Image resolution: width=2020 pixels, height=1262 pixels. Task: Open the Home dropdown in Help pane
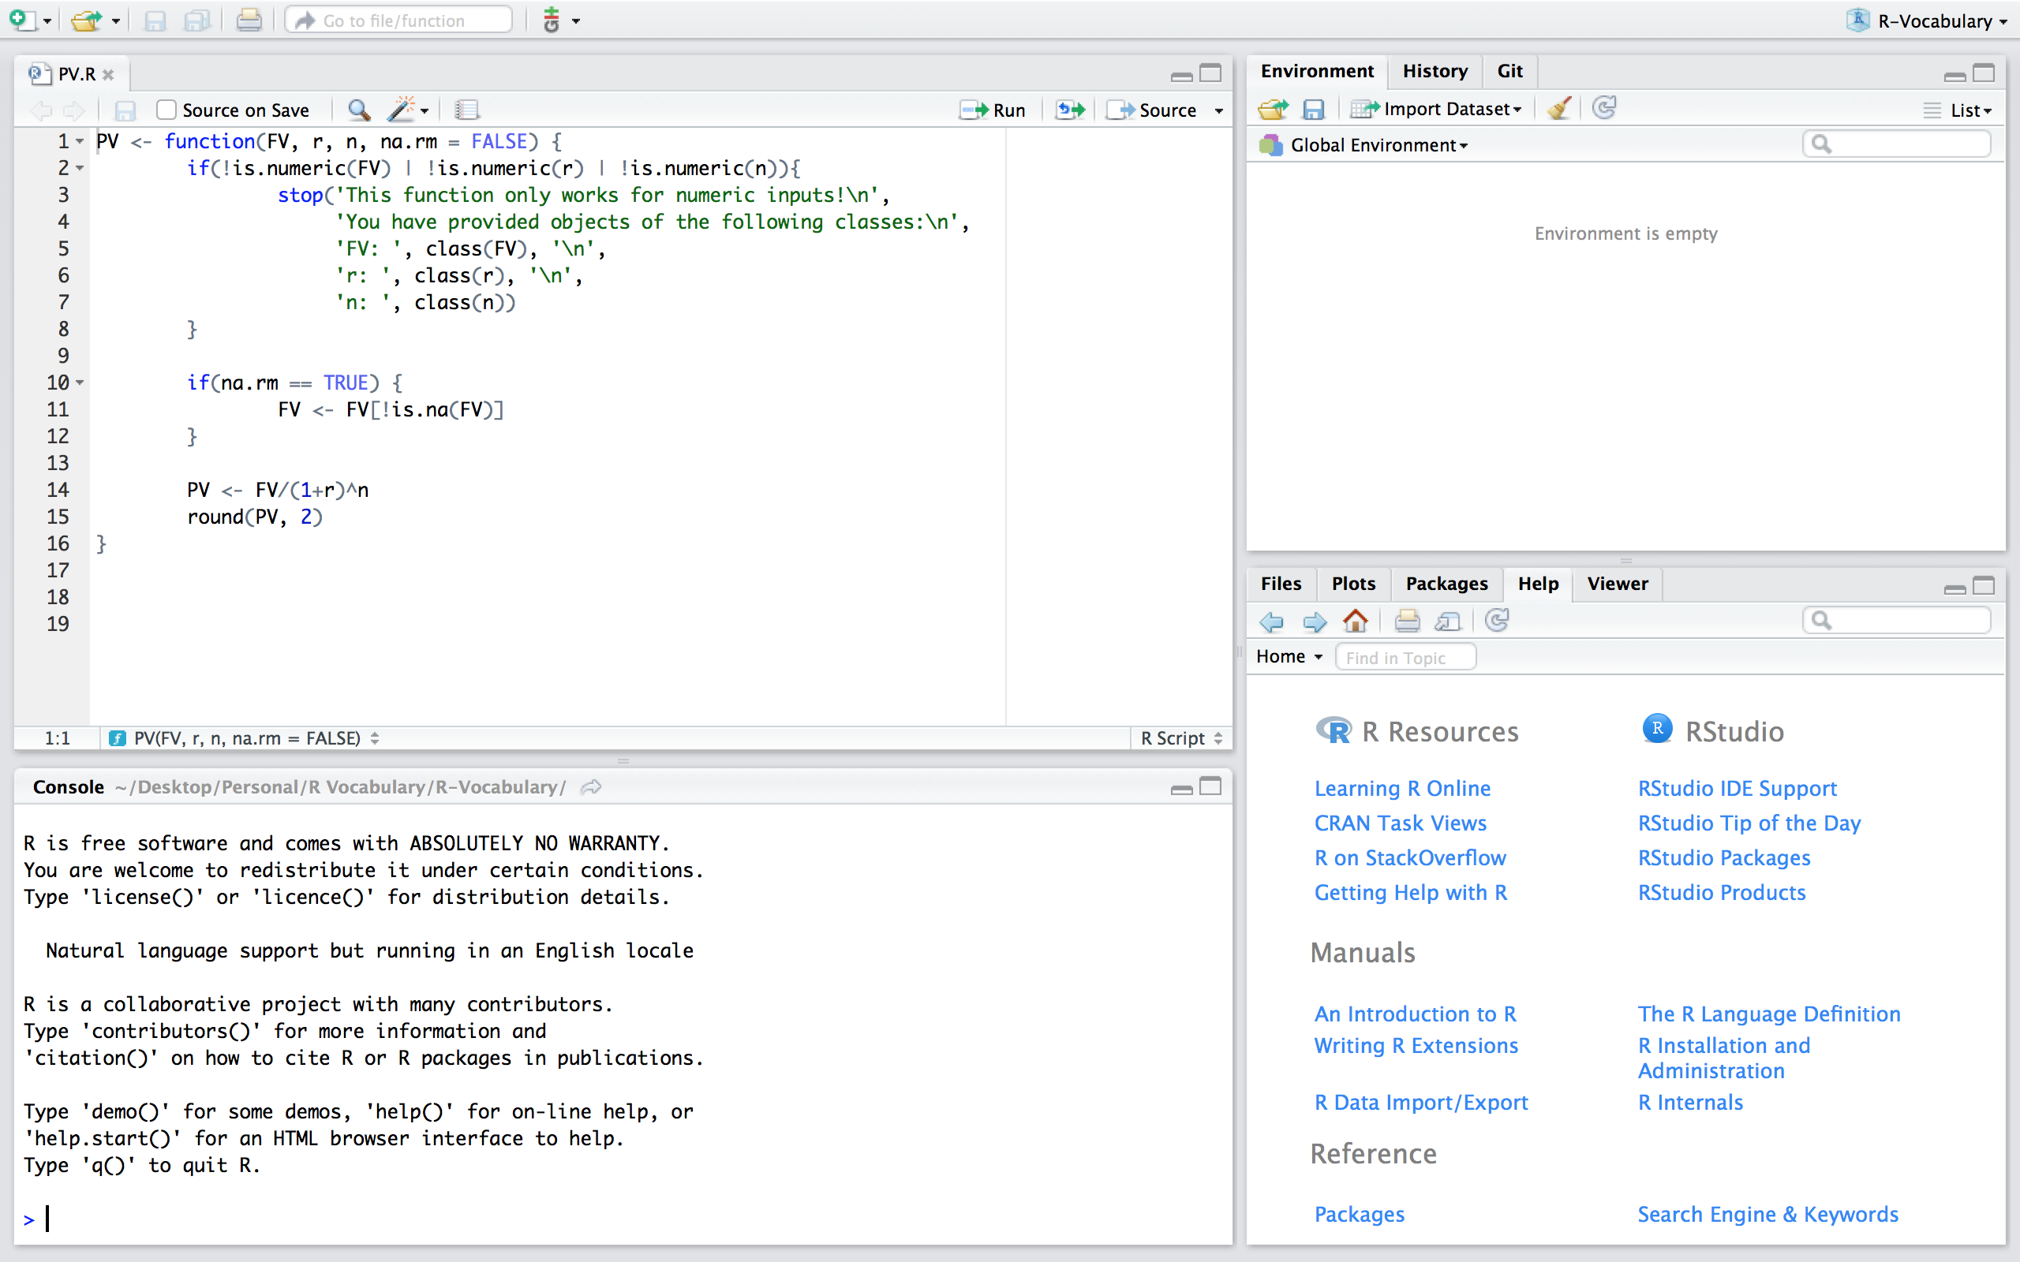pos(1289,657)
